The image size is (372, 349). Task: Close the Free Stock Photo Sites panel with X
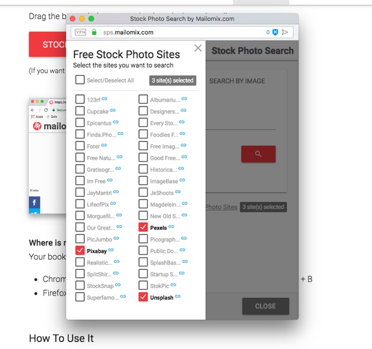pos(198,48)
